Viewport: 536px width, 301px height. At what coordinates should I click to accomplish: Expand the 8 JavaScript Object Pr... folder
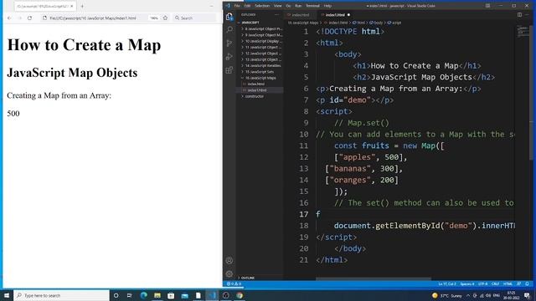pyautogui.click(x=261, y=28)
